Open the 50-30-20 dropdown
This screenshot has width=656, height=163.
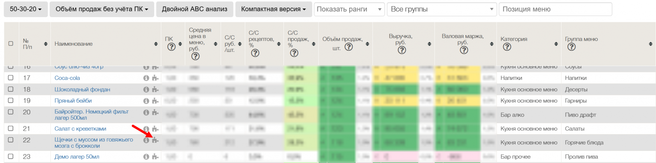(x=25, y=9)
